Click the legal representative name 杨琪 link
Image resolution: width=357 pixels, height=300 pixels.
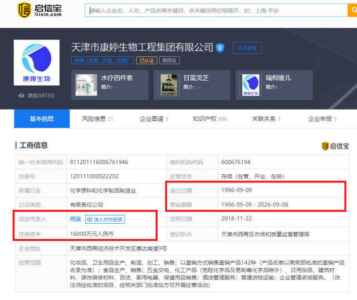pos(75,219)
